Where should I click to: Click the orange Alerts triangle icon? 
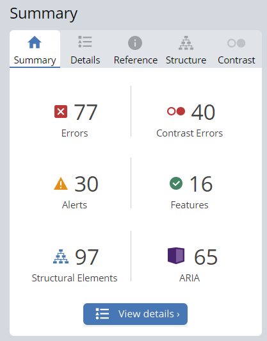(61, 184)
